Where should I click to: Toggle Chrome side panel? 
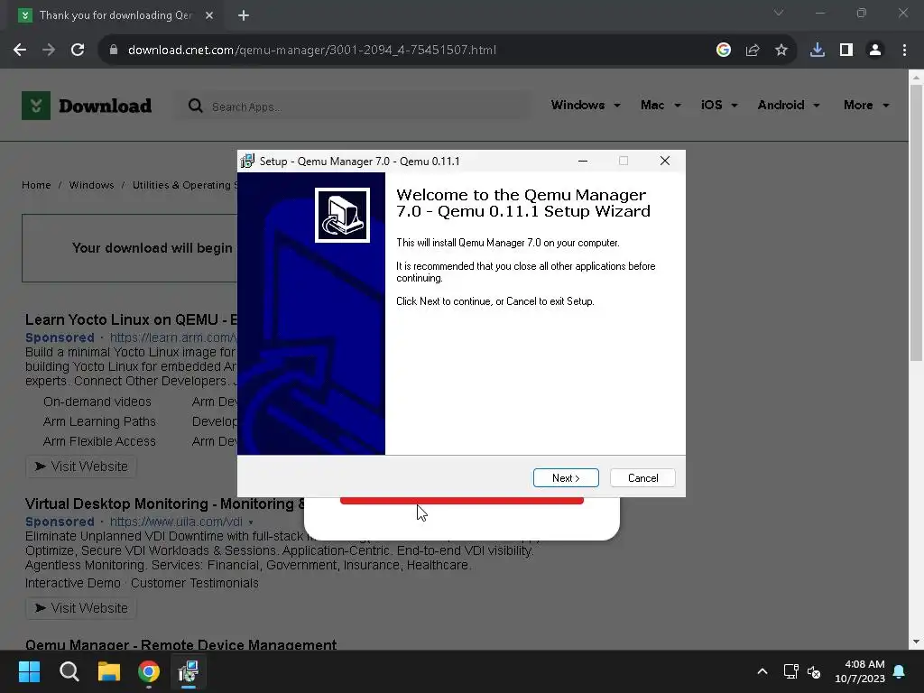point(846,51)
